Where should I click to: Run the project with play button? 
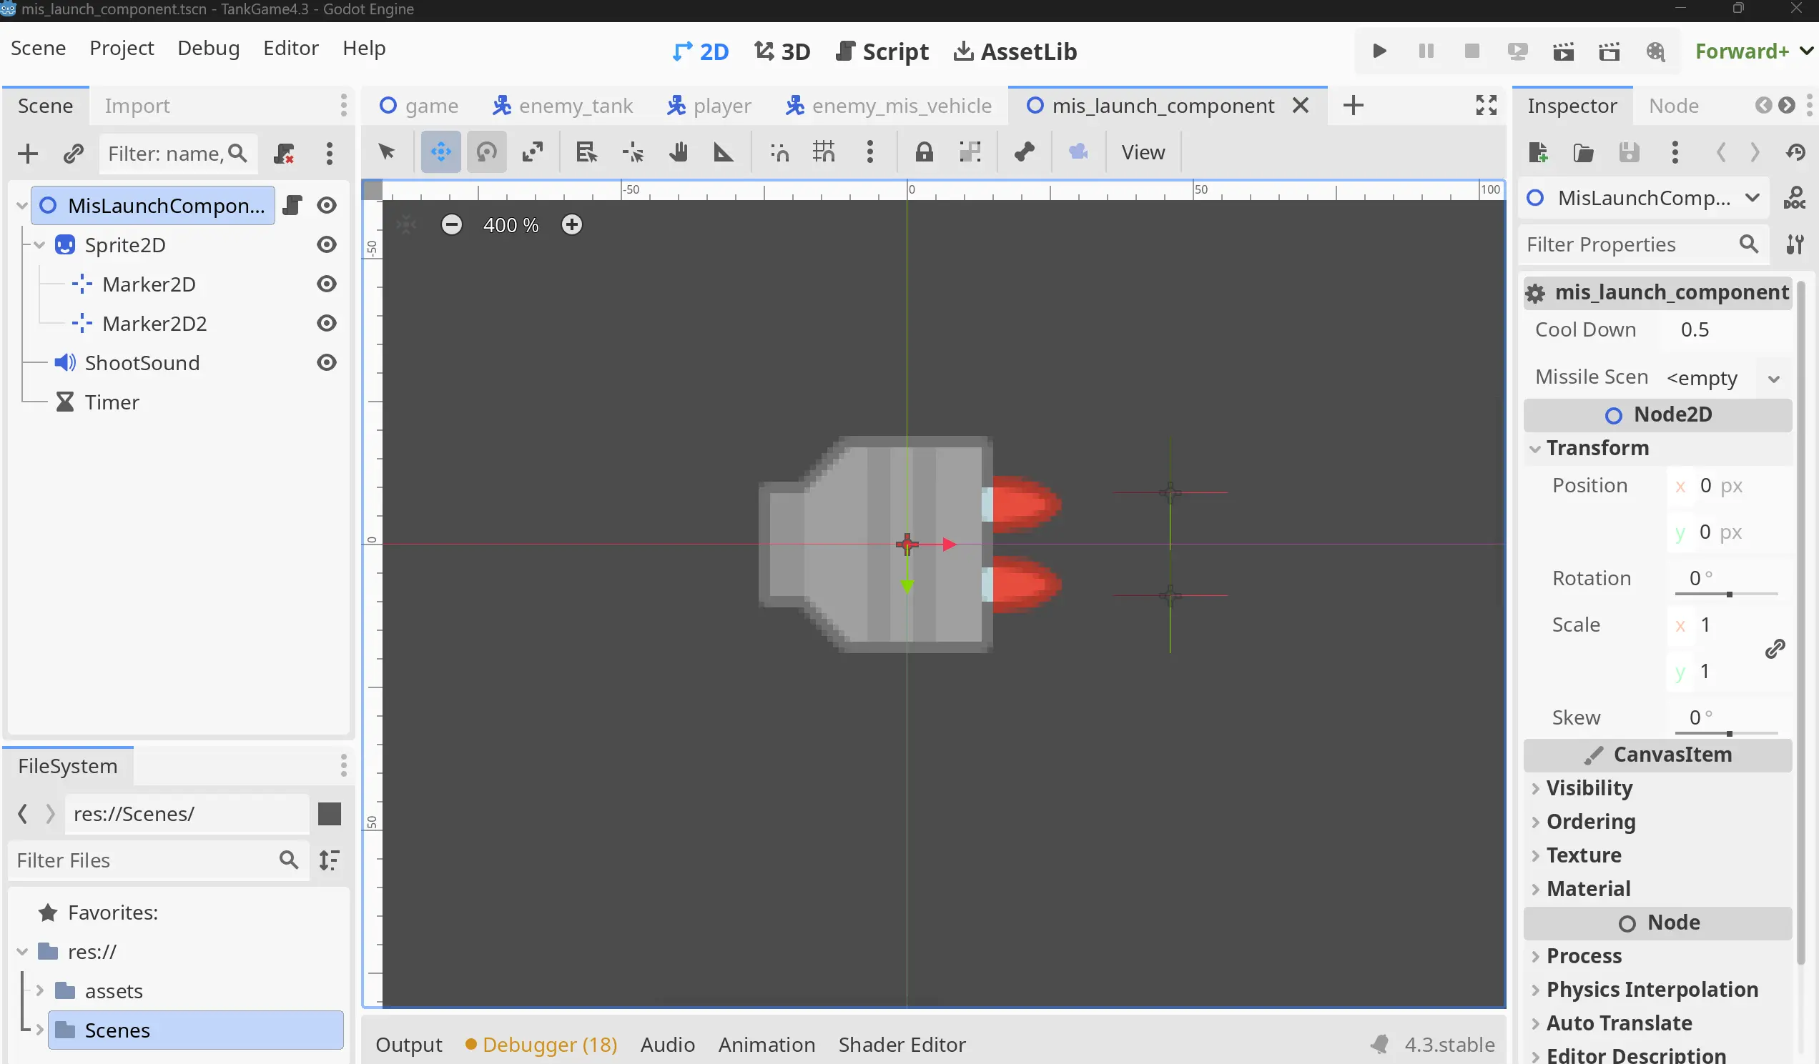pyautogui.click(x=1379, y=51)
